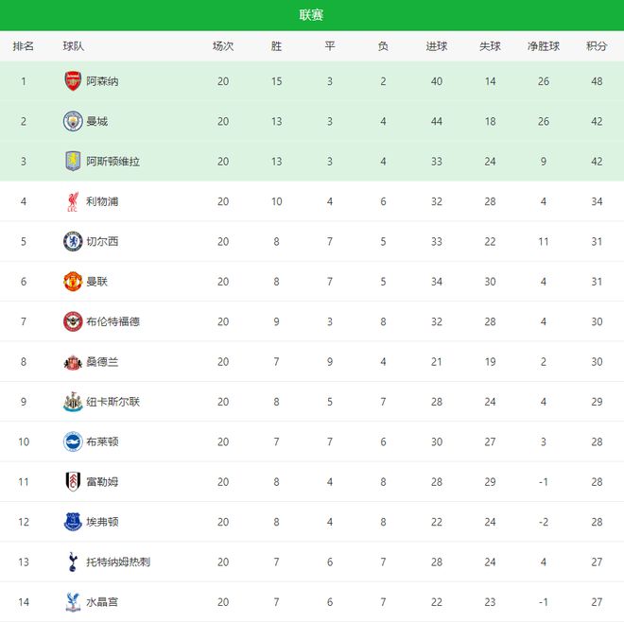Open the 阿森纳 team name link

coord(102,81)
